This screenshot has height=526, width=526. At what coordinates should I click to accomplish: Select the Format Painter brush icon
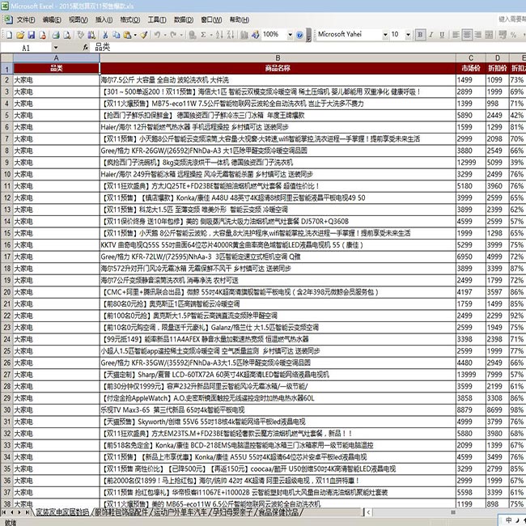(x=142, y=35)
